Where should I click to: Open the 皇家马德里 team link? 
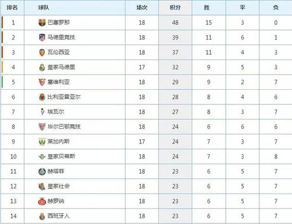61,67
